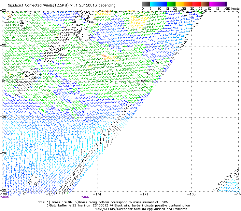The image size is (241, 211).
Task: Click the orange 25-30 knots legend segment
Action: [x=188, y=4]
